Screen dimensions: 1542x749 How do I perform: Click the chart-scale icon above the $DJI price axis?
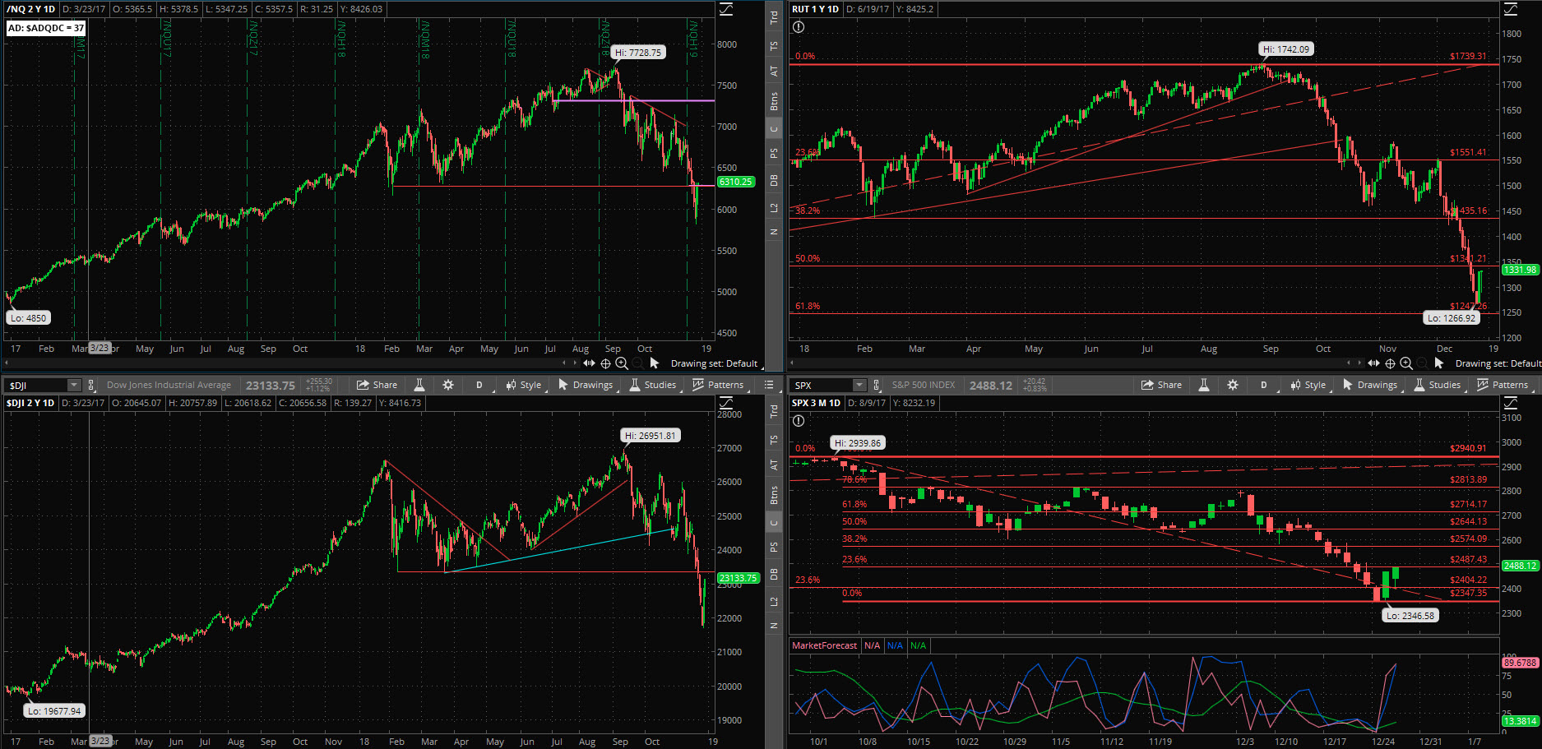pos(726,403)
